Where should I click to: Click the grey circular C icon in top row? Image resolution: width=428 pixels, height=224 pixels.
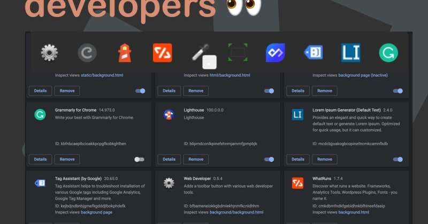point(87,53)
